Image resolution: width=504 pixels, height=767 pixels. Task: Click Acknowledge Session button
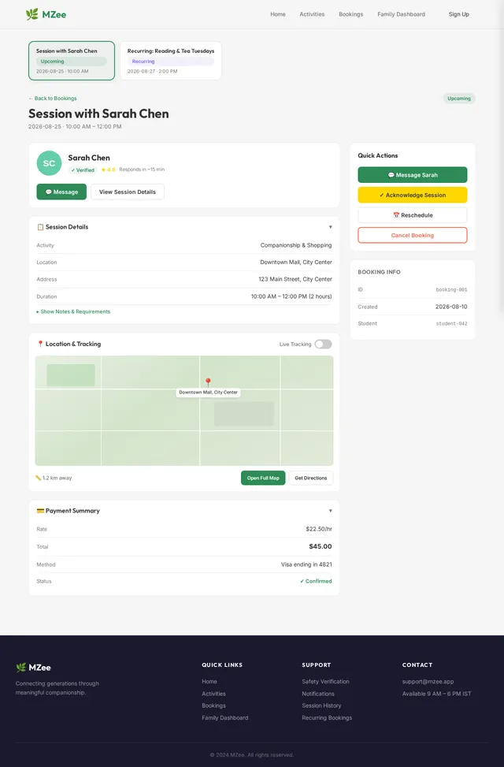tap(412, 195)
